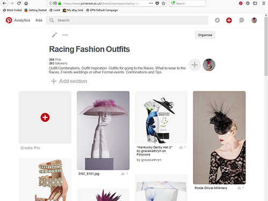
Task: Click the 293 followers count
Action: tap(58, 63)
